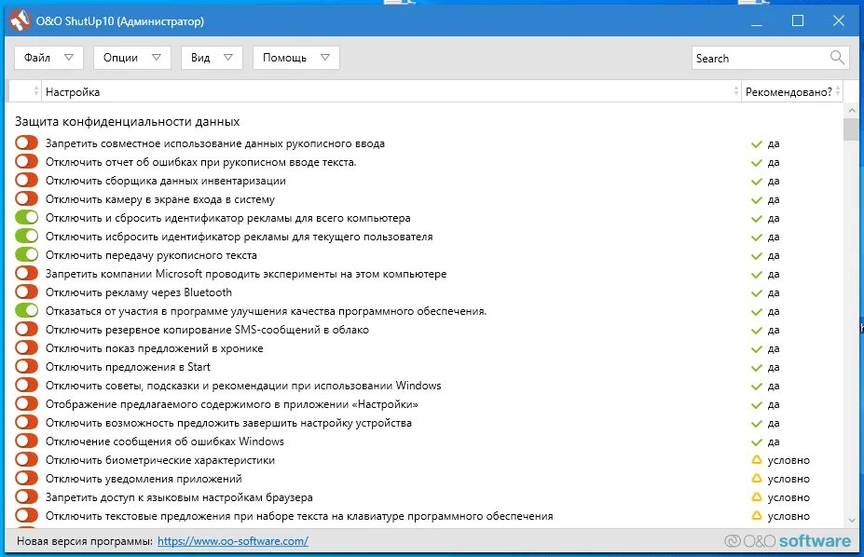Click the scrollbar up arrow
The image size is (864, 557).
point(852,110)
